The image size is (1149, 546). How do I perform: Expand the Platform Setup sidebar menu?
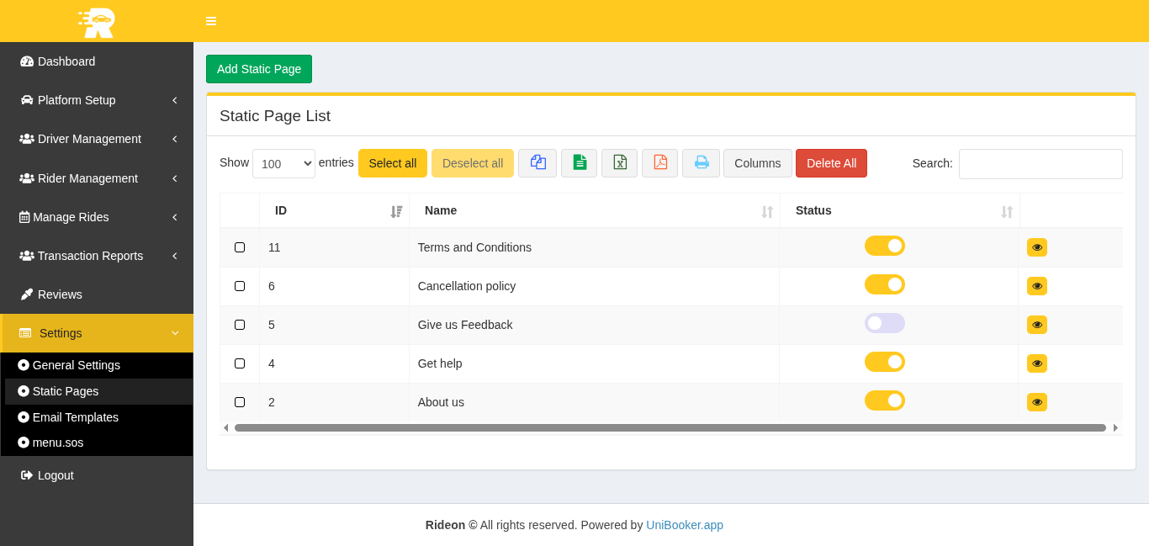98,100
